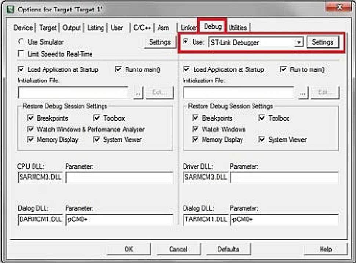Enable Limit Speed to Real-Time
This screenshot has width=356, height=263.
pos(21,54)
